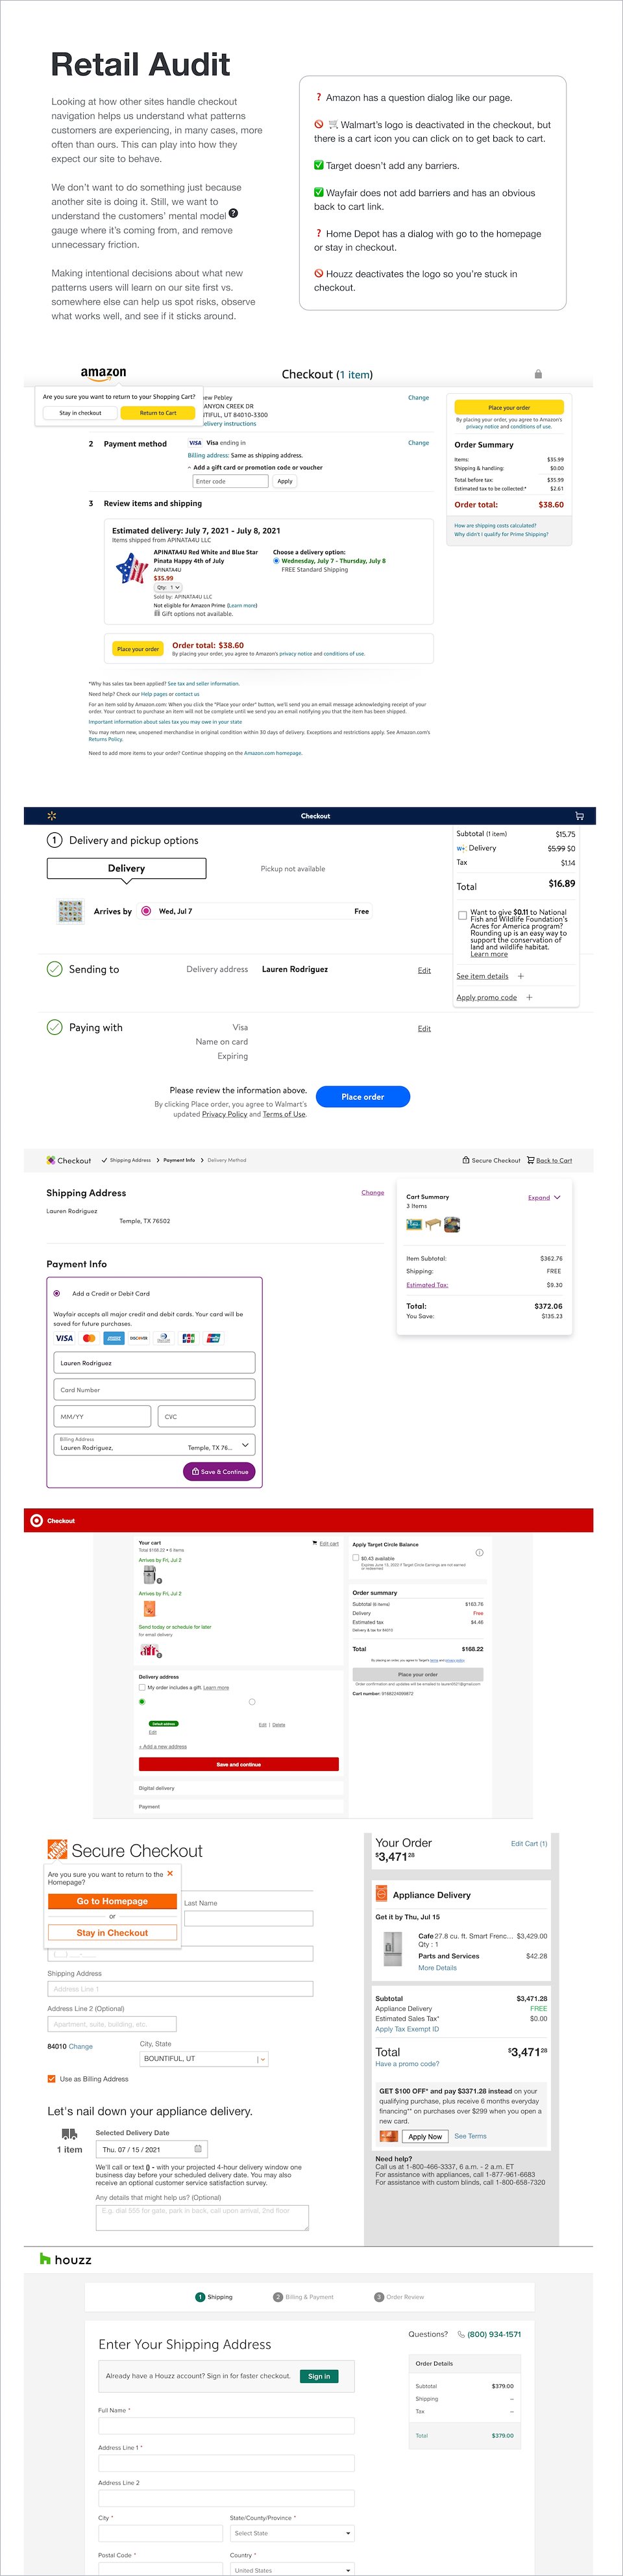Click the Home Depot logo
This screenshot has width=623, height=2576.
click(57, 1849)
